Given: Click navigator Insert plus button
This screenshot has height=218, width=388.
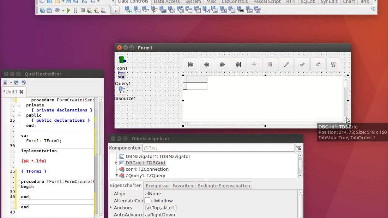Looking at the screenshot, I should tap(254, 64).
